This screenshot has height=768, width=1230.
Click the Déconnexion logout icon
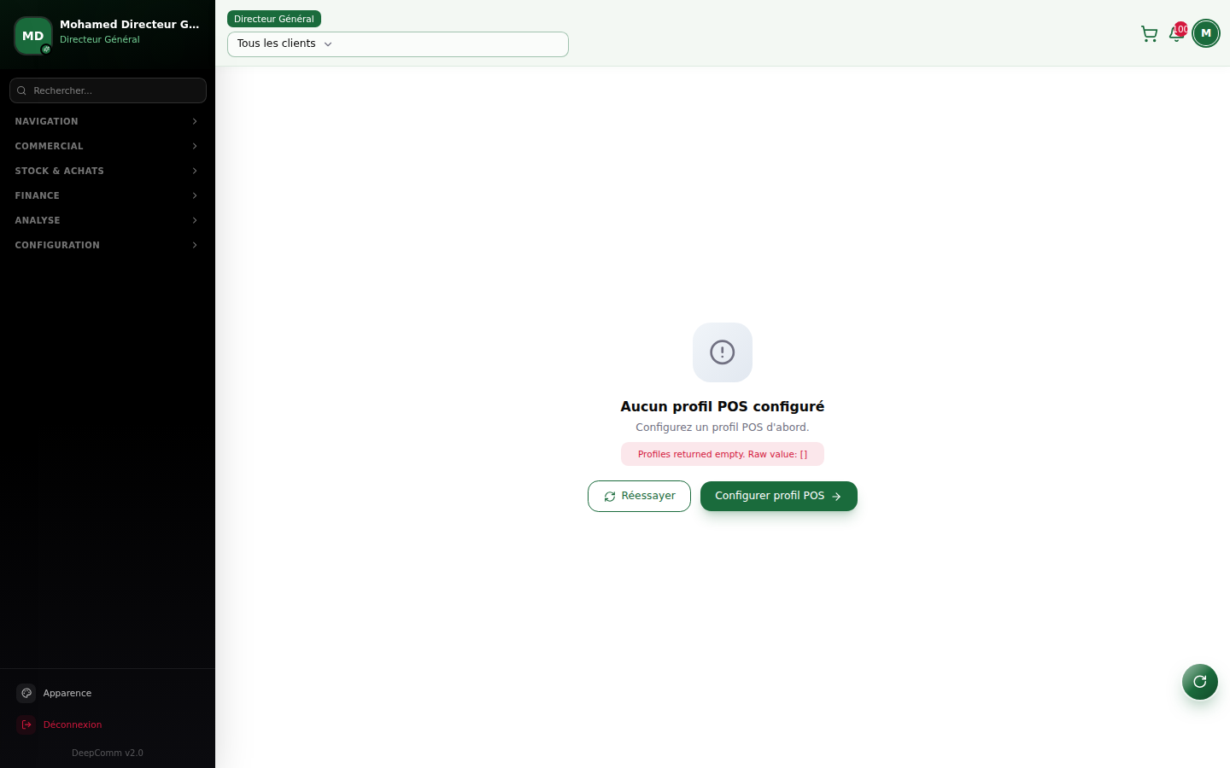pos(26,724)
